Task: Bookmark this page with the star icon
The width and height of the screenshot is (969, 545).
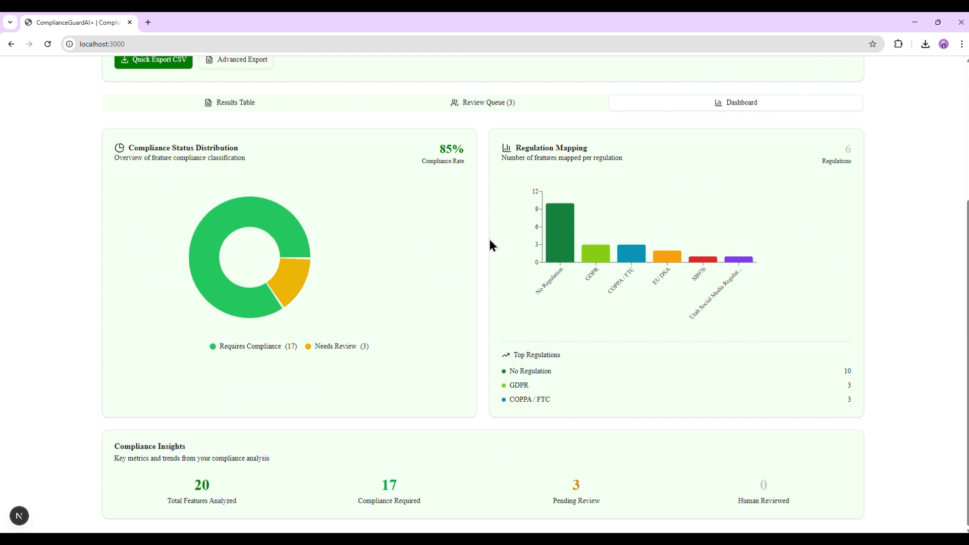Action: coord(873,44)
